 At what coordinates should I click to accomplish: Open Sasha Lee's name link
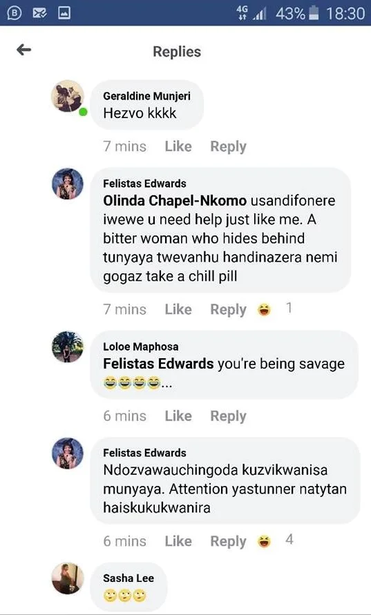point(129,578)
